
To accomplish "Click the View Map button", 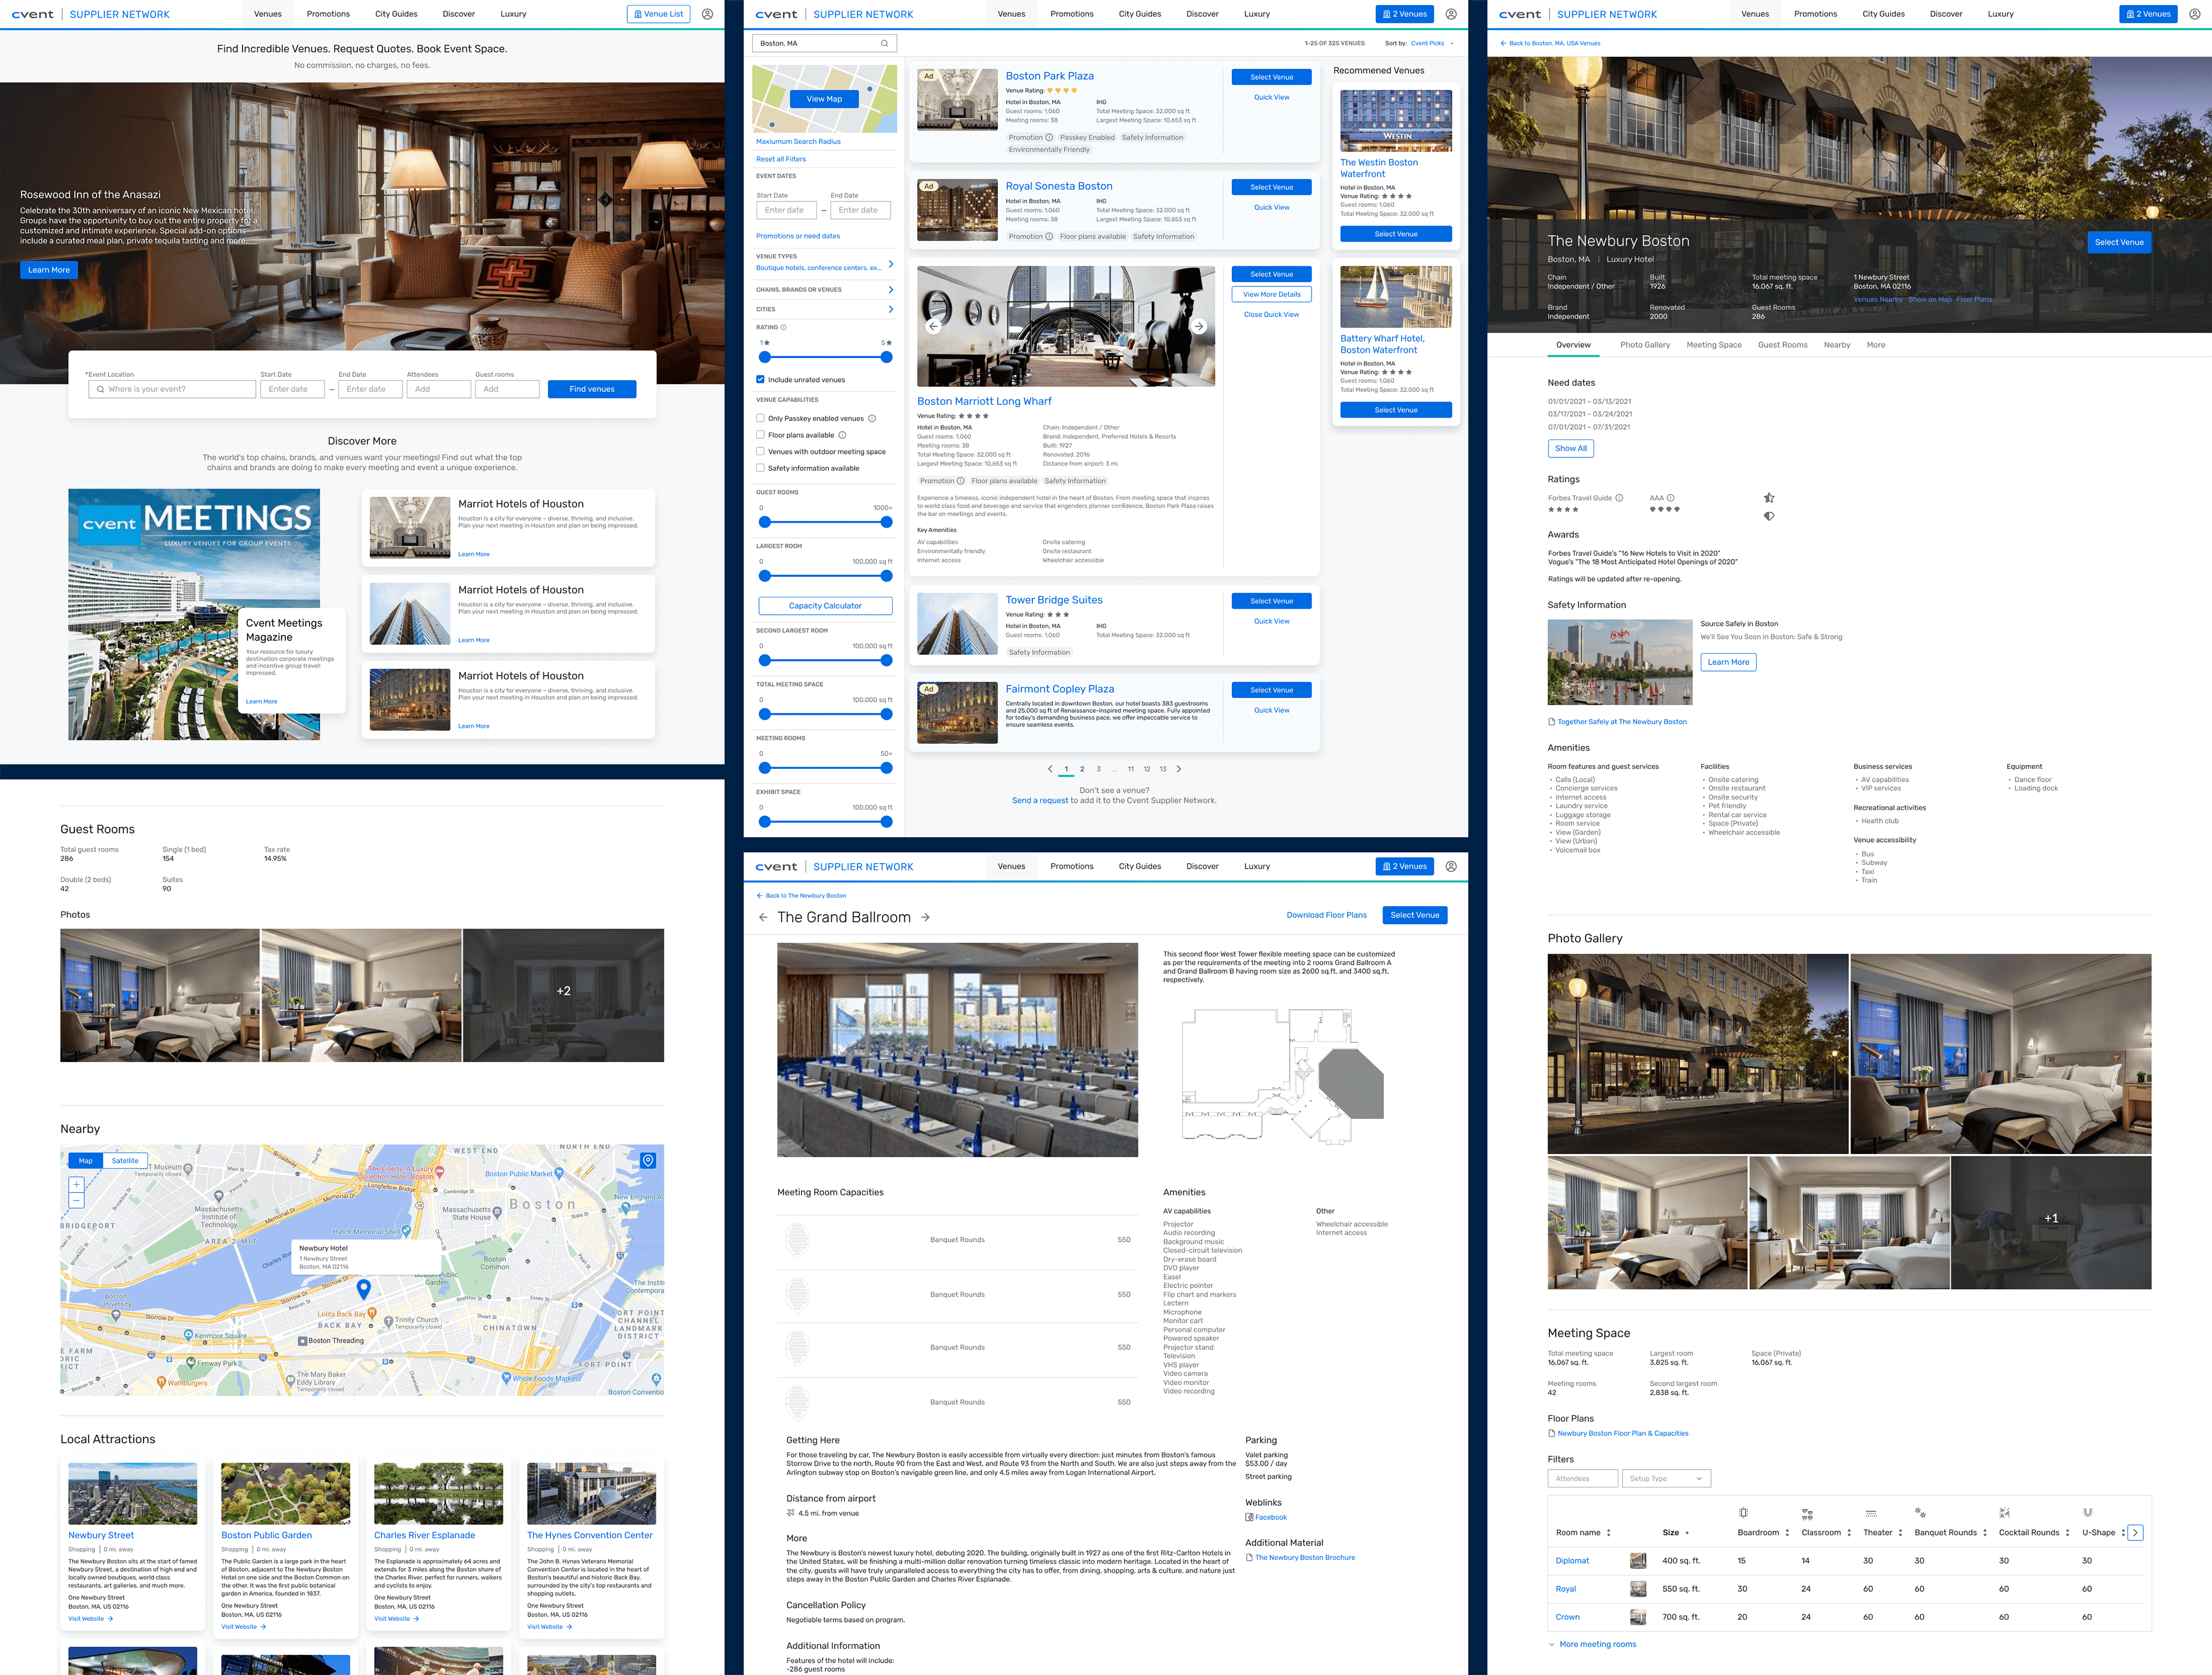I will pyautogui.click(x=824, y=99).
